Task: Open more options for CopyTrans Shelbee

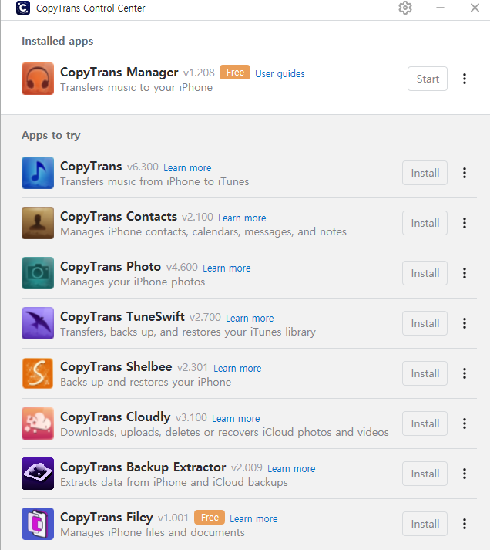Action: (465, 373)
